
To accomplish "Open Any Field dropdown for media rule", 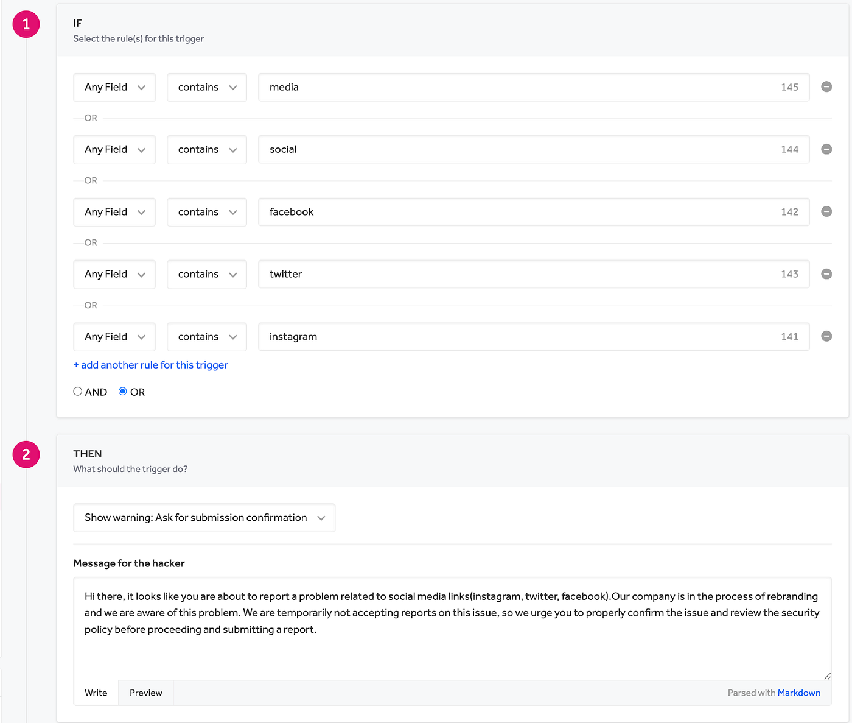I will point(114,87).
